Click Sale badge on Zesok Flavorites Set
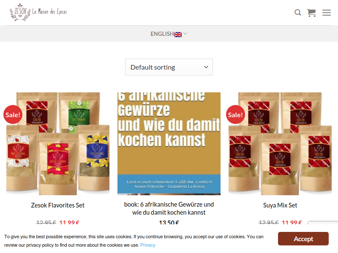The height and width of the screenshot is (253, 338). (x=13, y=114)
